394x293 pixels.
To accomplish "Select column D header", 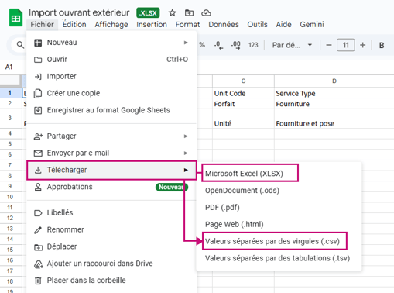I will [x=334, y=81].
